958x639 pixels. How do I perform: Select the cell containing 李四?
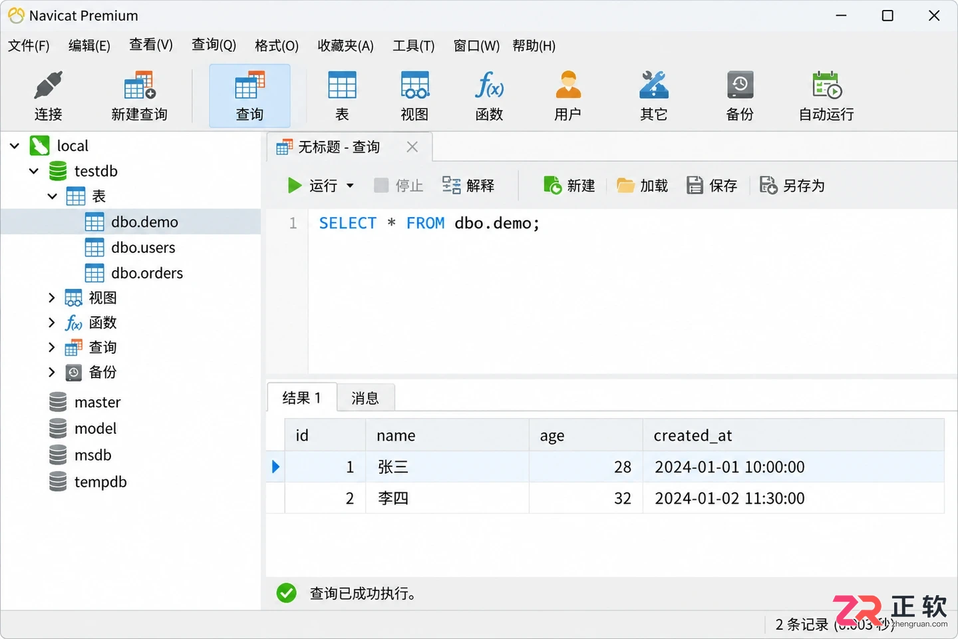click(x=447, y=498)
